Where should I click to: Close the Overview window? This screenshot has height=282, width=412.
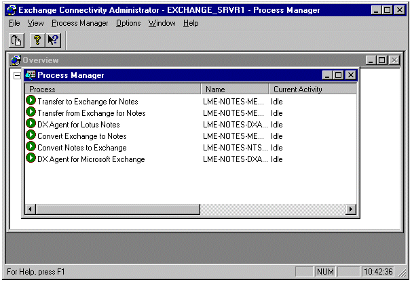(394, 60)
